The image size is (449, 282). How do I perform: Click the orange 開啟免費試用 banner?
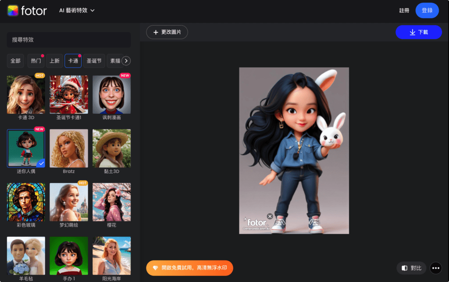(x=189, y=268)
